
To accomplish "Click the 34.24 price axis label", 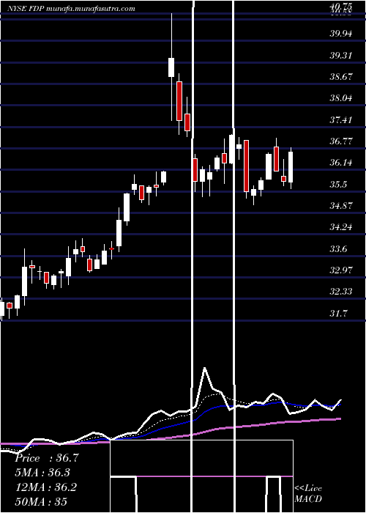I will tap(341, 227).
